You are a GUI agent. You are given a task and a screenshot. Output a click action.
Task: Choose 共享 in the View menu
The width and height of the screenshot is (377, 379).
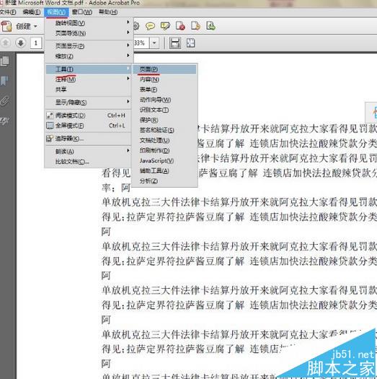(89, 90)
